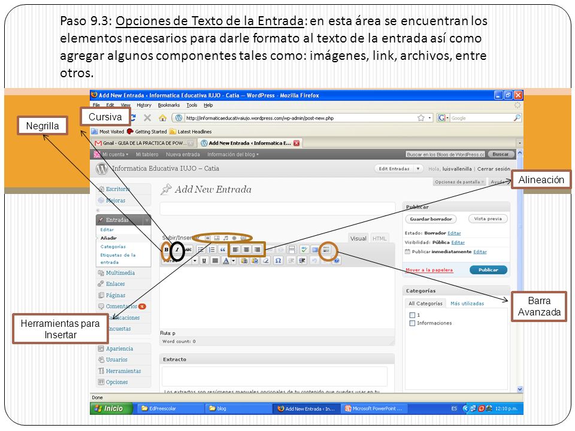Align text to the left
The width and height of the screenshot is (575, 431).
coord(235,250)
